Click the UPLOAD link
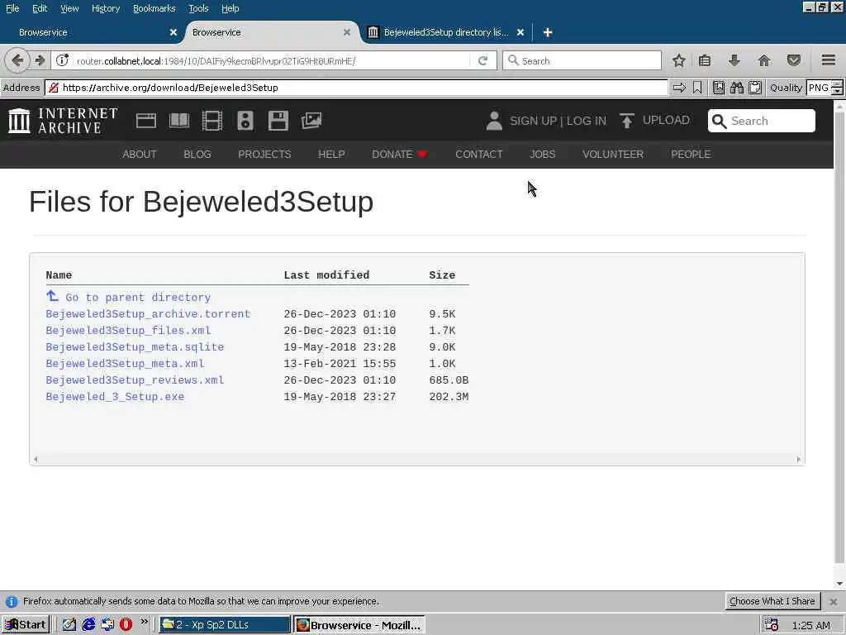This screenshot has width=846, height=635. tap(654, 120)
